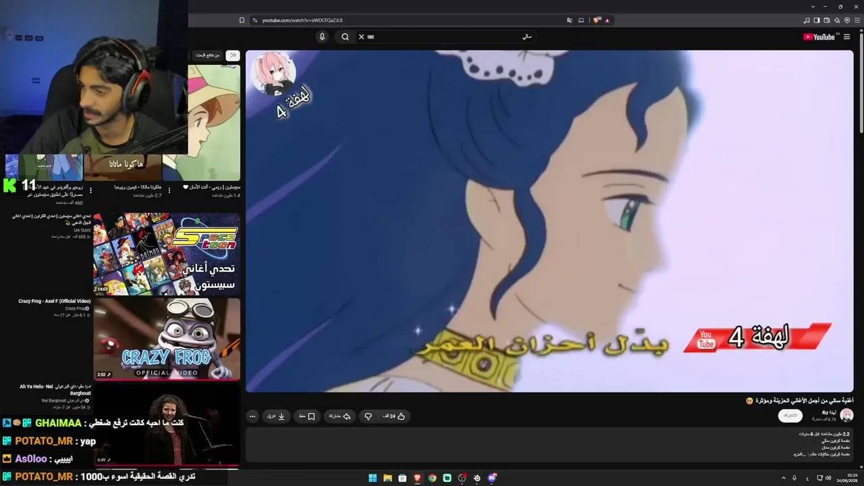Image resolution: width=864 pixels, height=486 pixels.
Task: Open the Brave Rewards triangle icon
Action: click(x=607, y=20)
